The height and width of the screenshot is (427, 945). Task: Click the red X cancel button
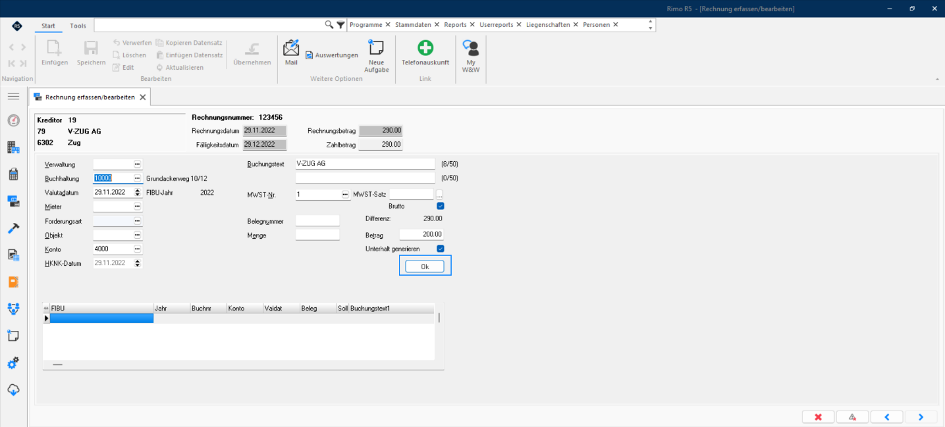819,417
